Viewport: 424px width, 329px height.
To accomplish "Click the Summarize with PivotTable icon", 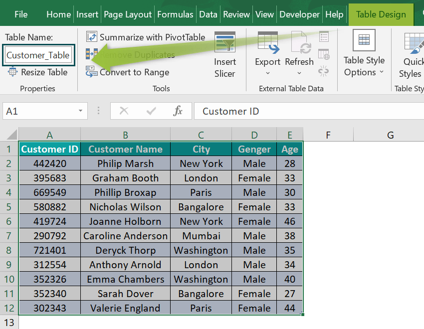I will coord(92,37).
